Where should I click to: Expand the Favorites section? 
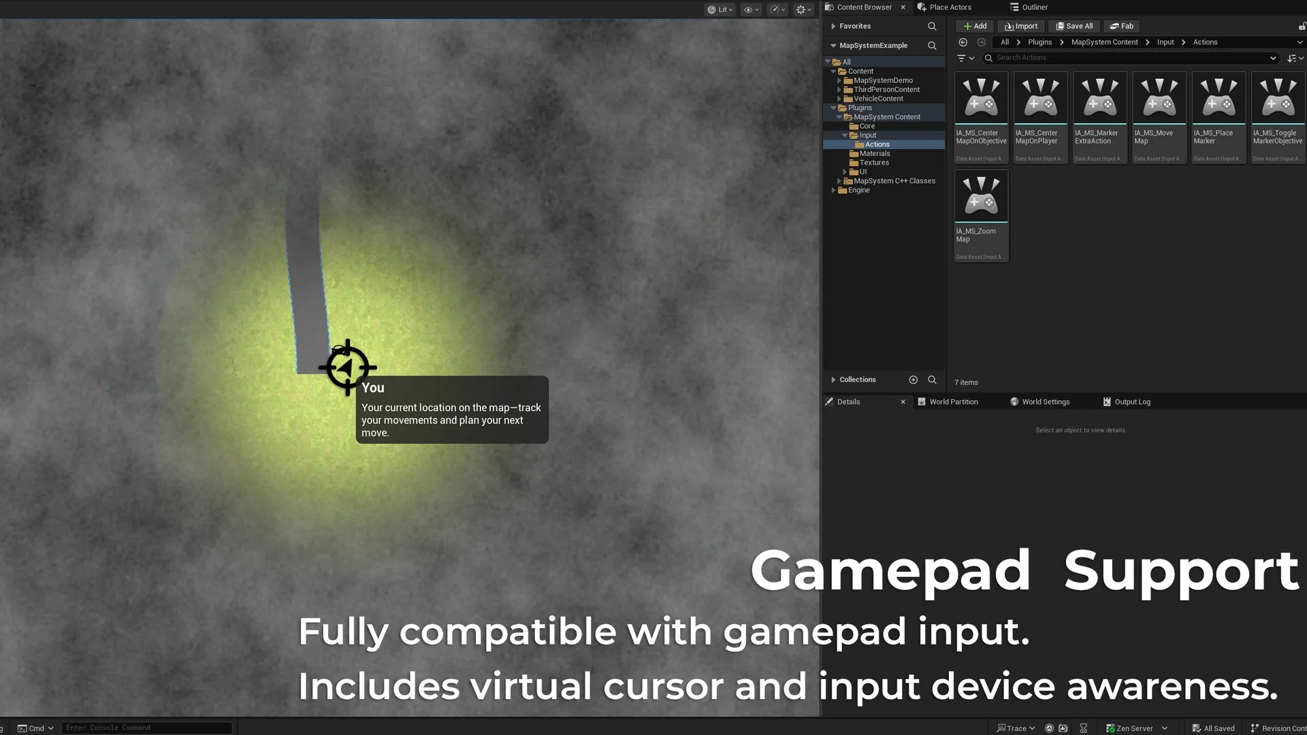[833, 26]
